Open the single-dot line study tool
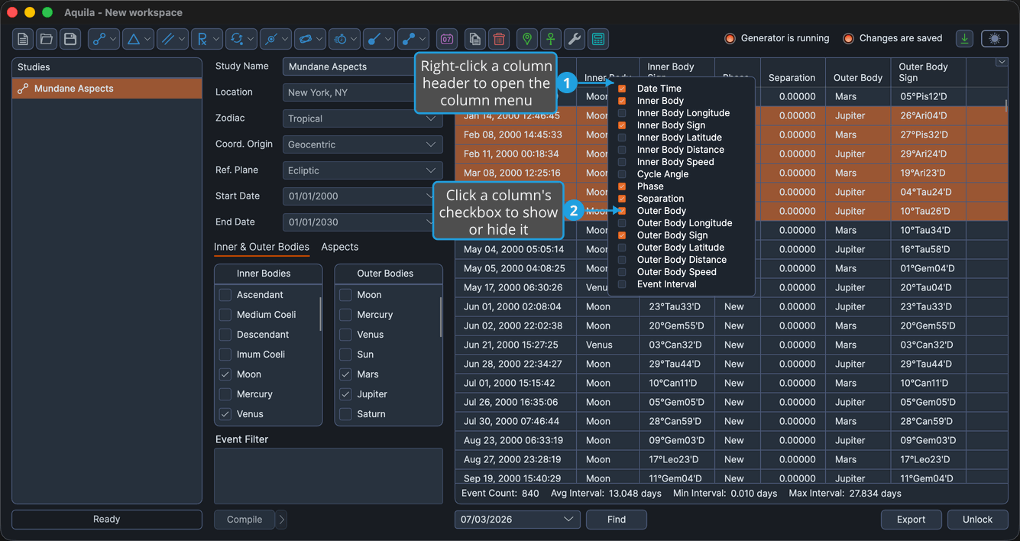The width and height of the screenshot is (1020, 541). pyautogui.click(x=379, y=38)
